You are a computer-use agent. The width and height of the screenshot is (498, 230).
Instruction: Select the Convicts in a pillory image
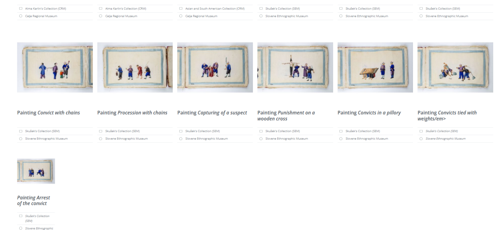click(375, 67)
